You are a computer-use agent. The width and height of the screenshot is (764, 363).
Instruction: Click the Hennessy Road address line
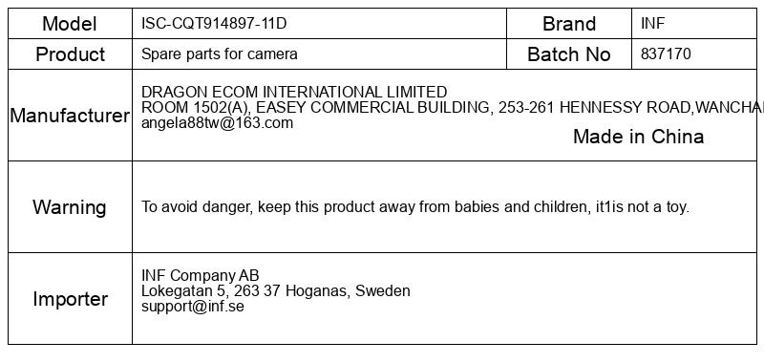coord(452,107)
